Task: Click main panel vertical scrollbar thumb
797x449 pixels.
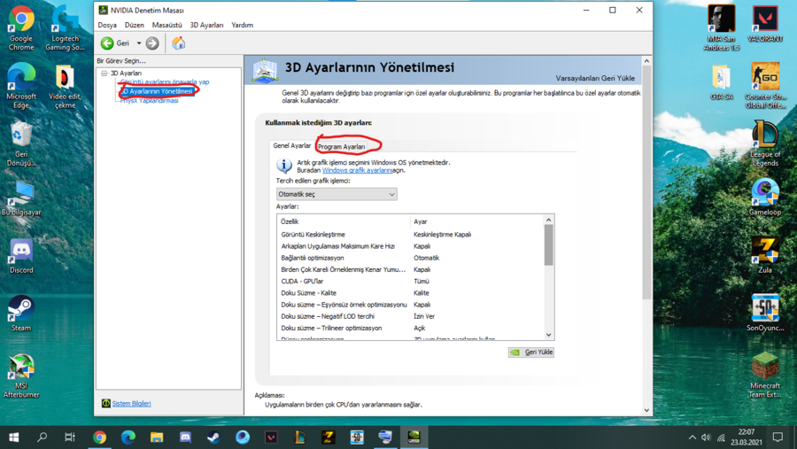Action: pyautogui.click(x=646, y=182)
